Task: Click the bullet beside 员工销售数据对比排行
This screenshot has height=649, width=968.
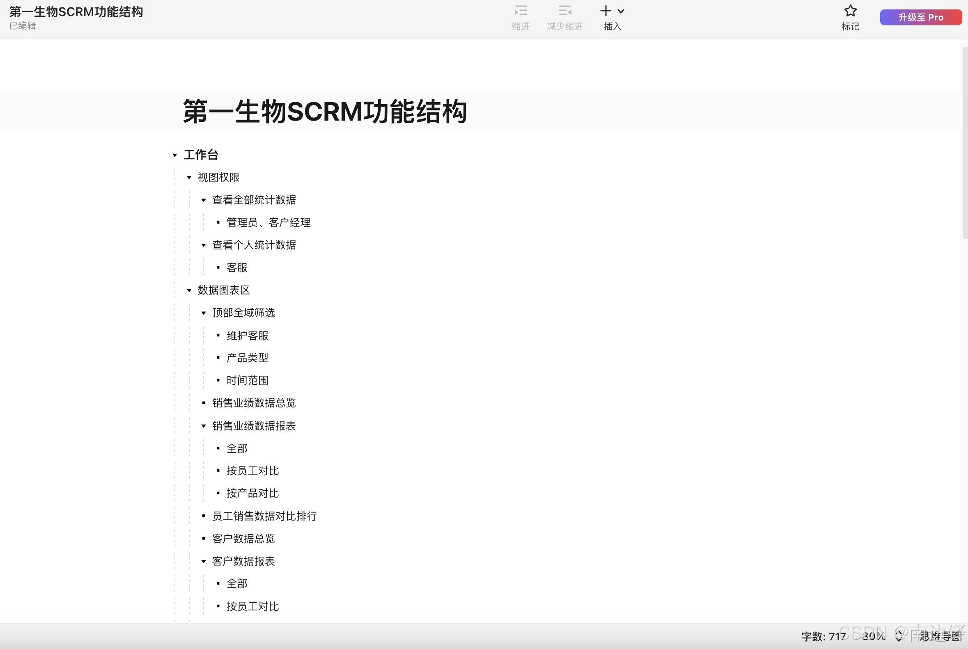Action: pyautogui.click(x=204, y=516)
